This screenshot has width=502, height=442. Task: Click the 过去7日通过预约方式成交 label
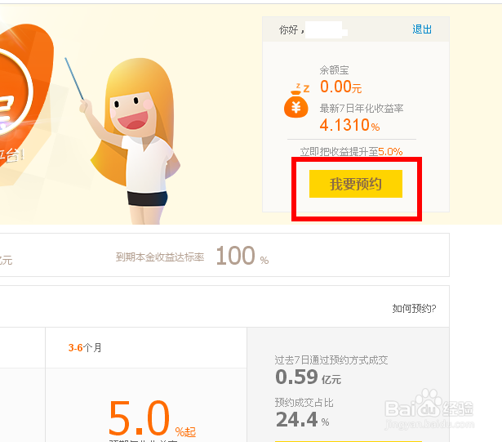point(331,360)
